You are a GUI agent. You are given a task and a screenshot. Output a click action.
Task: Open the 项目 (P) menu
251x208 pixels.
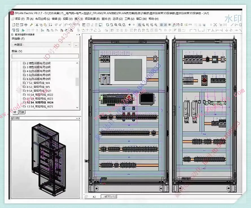coord(20,19)
